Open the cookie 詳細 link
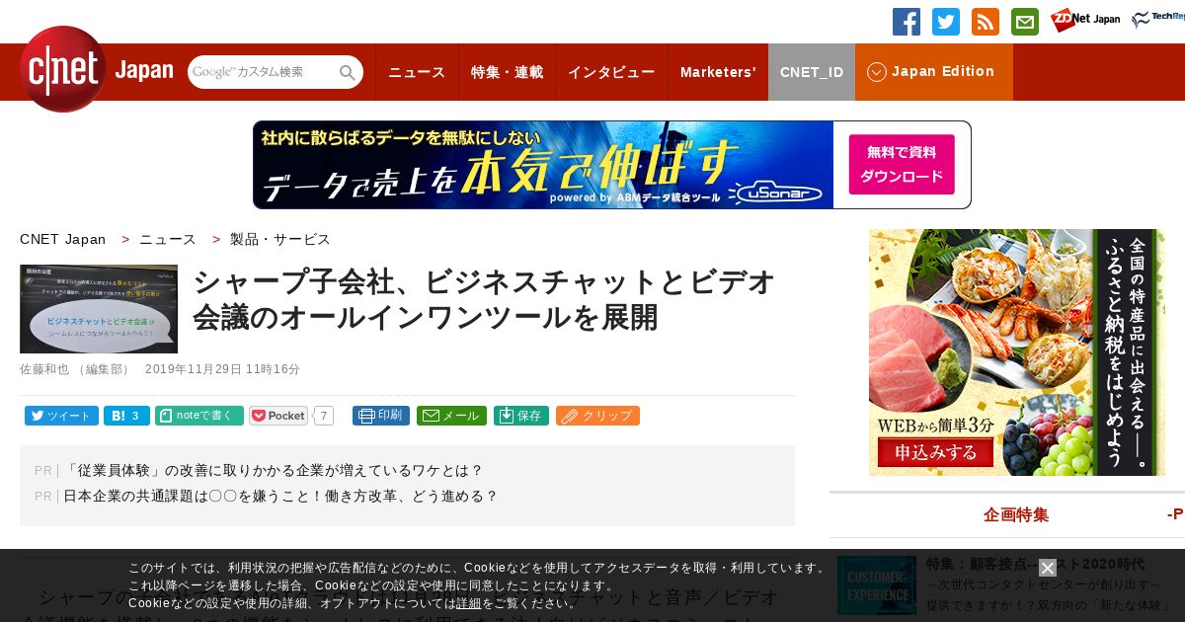The width and height of the screenshot is (1185, 622). pos(468,603)
